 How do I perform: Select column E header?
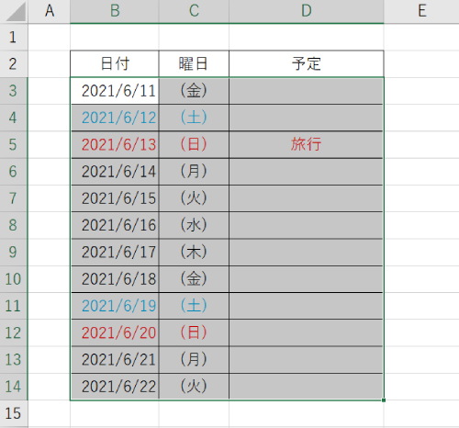click(x=421, y=11)
